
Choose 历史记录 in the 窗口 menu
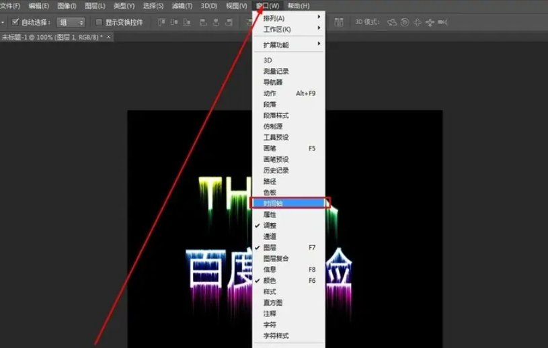[288, 171]
